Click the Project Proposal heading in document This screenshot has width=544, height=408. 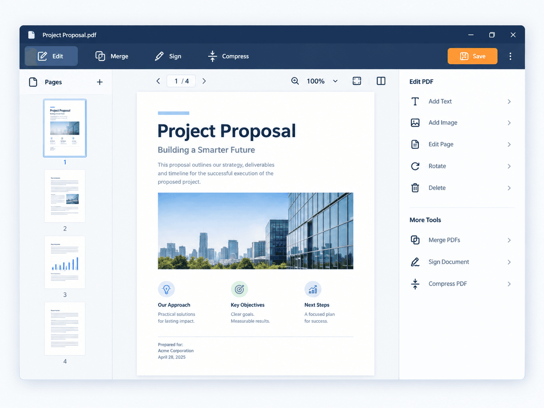coord(227,131)
